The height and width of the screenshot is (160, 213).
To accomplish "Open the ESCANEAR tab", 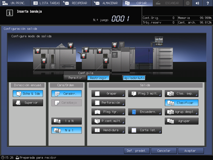I will coord(168,3).
